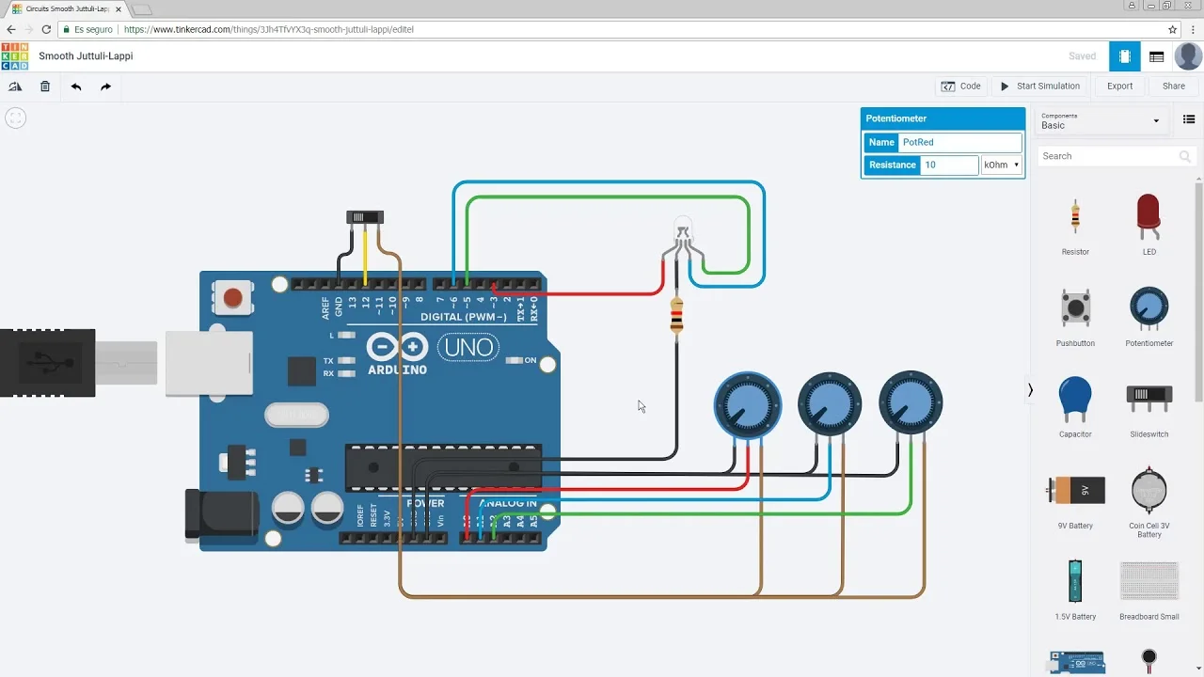1204x677 pixels.
Task: Click the Tinkercad logo
Action: 15,56
